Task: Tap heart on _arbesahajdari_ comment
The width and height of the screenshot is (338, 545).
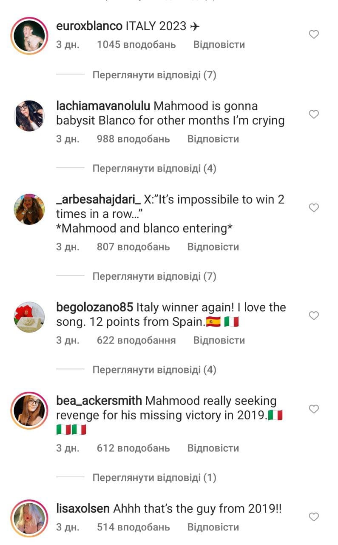Action: [x=314, y=208]
